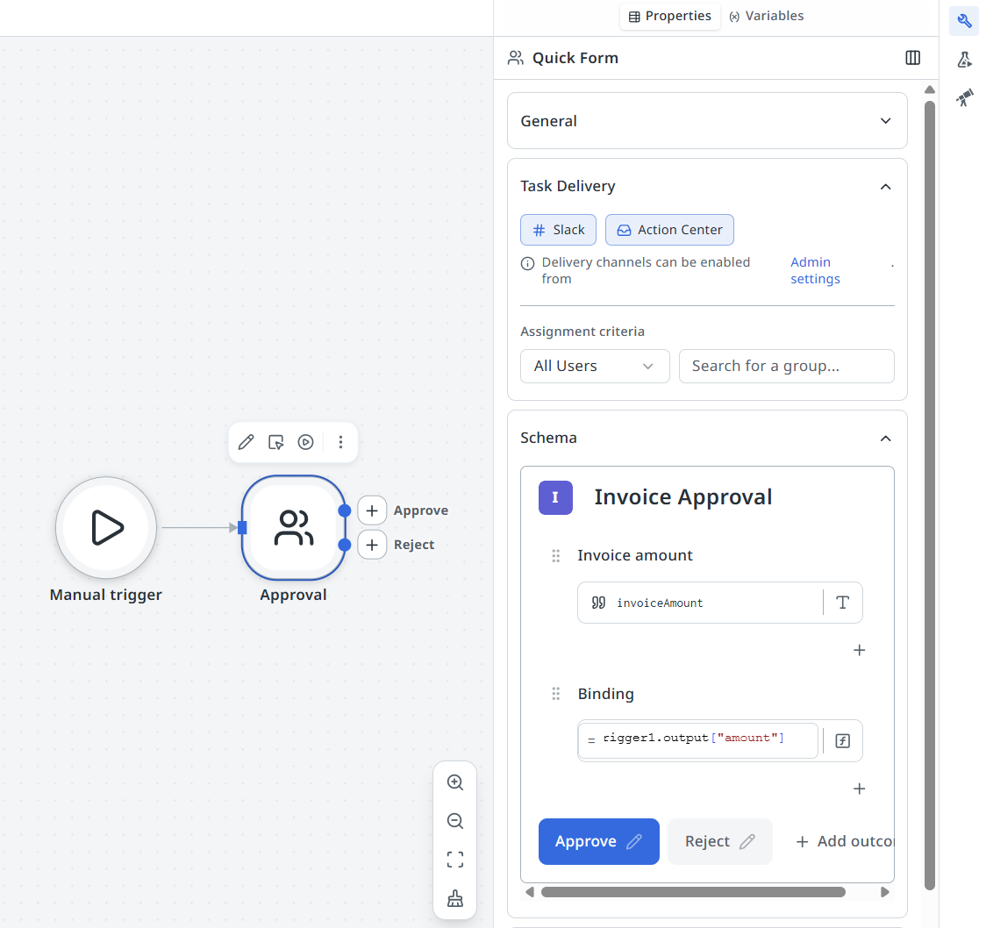Open the telescope icon panel
Viewport: 986px width, 928px height.
[964, 97]
